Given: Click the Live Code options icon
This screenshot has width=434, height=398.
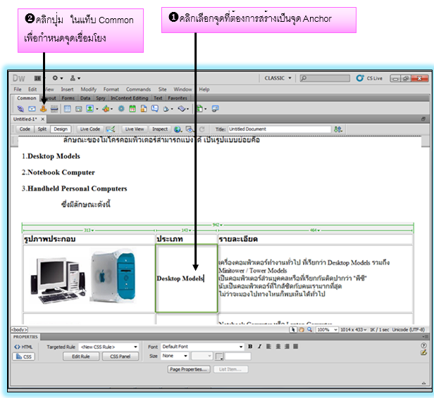Looking at the screenshot, I should click(111, 129).
